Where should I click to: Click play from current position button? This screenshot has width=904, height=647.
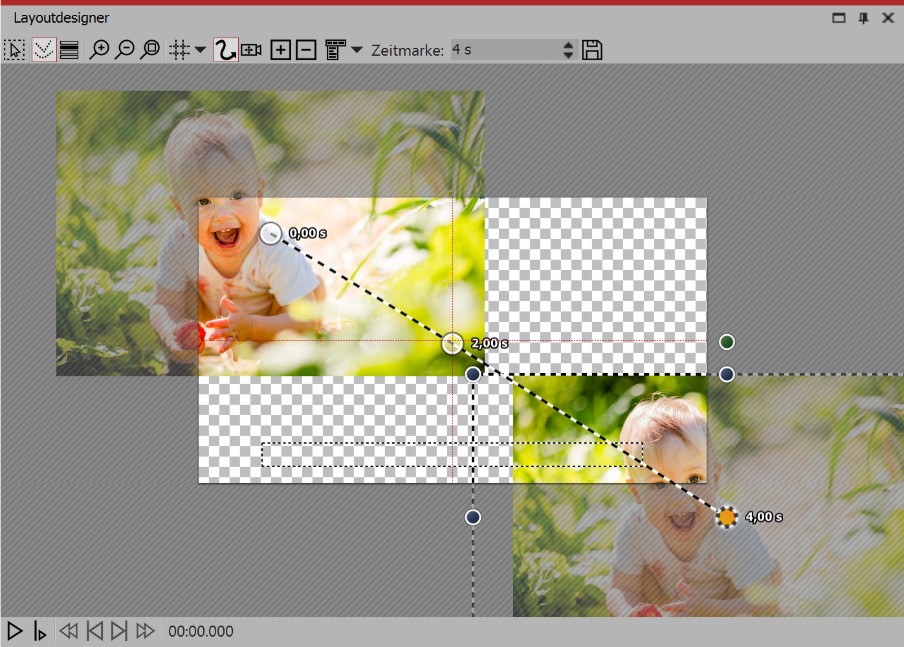point(40,631)
